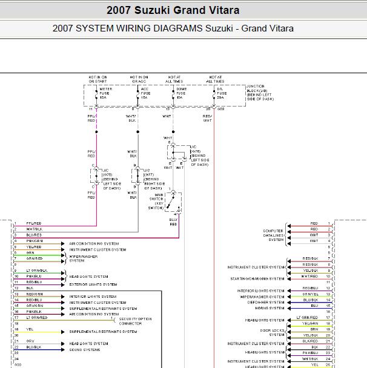The height and width of the screenshot is (368, 367).
Task: Click "SUPPLEMENTAL RESTRAINTS SYSTEM" on the GRY/GRN row
Action: click(103, 309)
